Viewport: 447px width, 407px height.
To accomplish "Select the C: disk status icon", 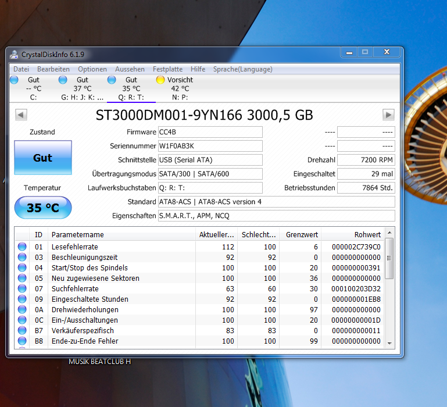I will [15, 80].
